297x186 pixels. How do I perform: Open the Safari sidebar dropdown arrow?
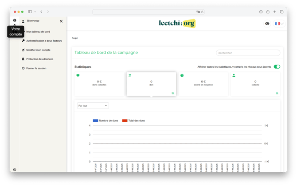[x=35, y=12]
